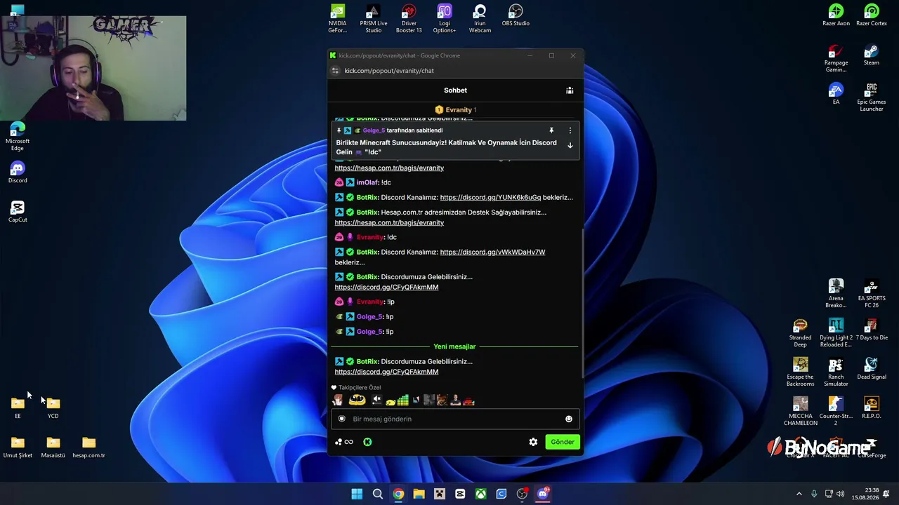Open Razer Cortex desktop icon

point(872,15)
